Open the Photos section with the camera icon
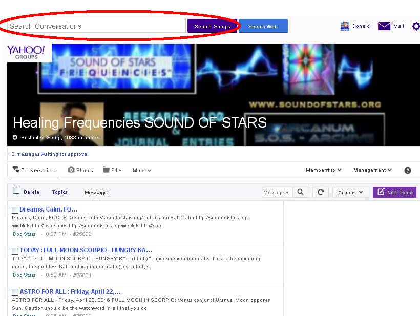This screenshot has height=316, width=420. click(71, 170)
